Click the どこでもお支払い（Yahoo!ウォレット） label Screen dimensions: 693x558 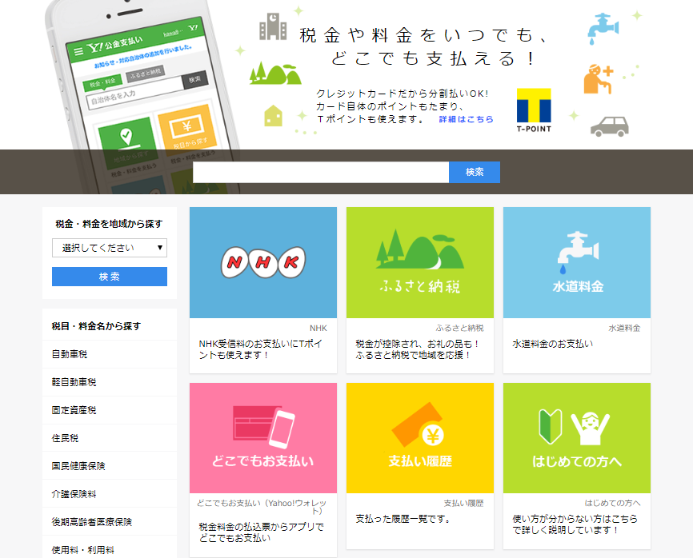[x=261, y=507]
